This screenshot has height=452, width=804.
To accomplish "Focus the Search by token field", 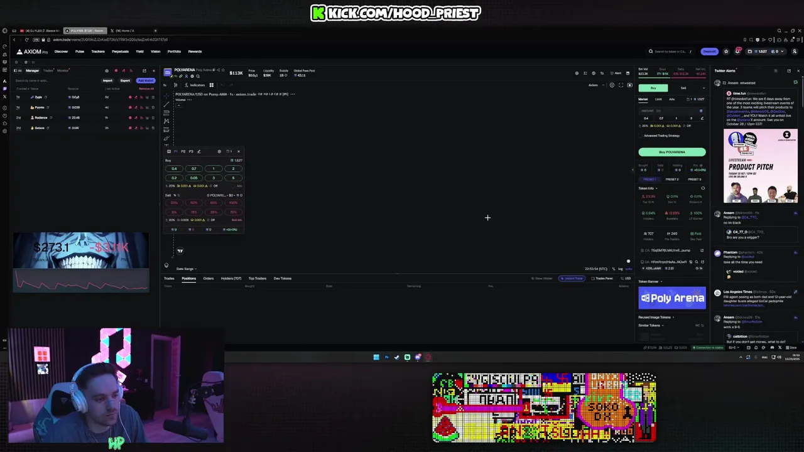I will (671, 51).
